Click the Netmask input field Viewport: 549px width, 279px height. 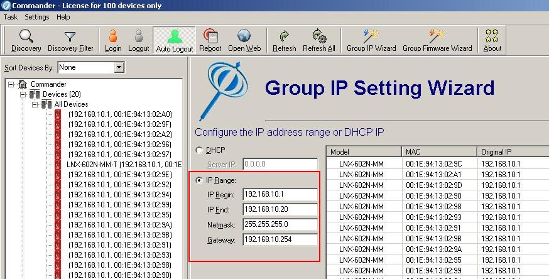pyautogui.click(x=280, y=224)
